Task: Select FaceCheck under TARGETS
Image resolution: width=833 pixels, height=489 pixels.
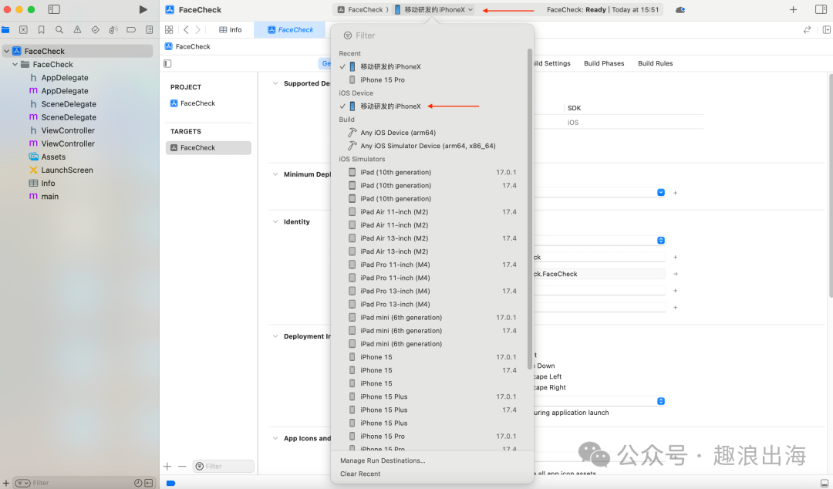Action: [x=208, y=148]
